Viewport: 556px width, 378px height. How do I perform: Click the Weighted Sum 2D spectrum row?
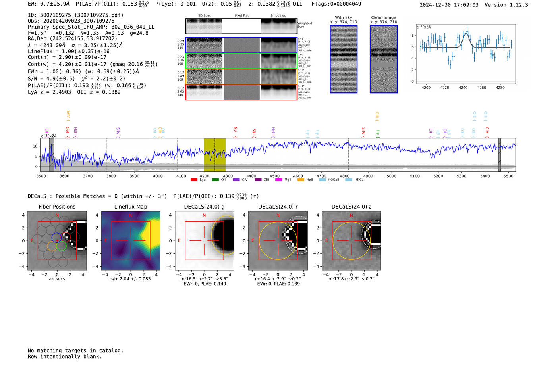tap(241, 26)
